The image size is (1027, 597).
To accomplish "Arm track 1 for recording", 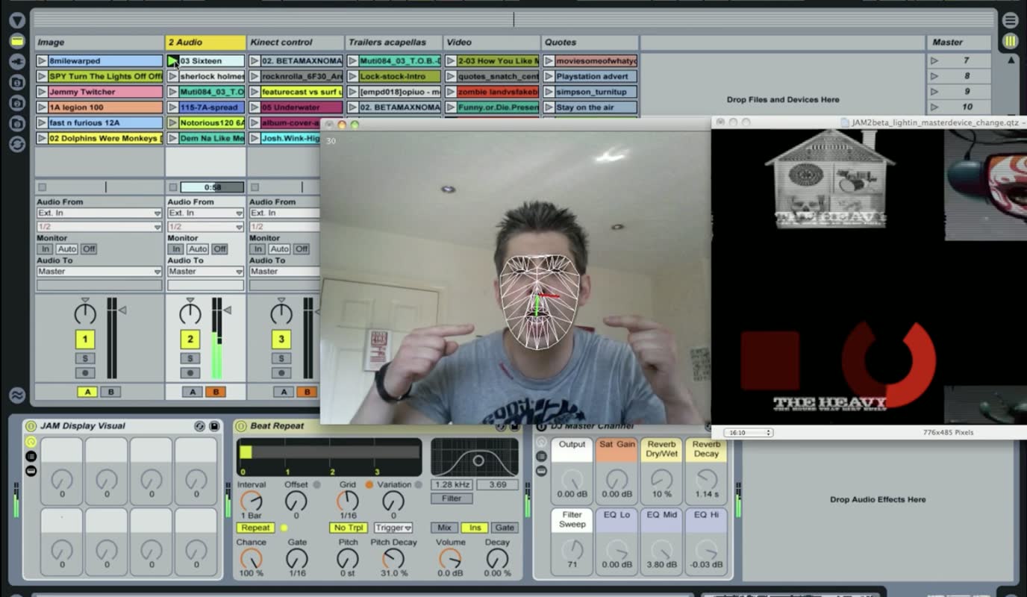I will (84, 373).
